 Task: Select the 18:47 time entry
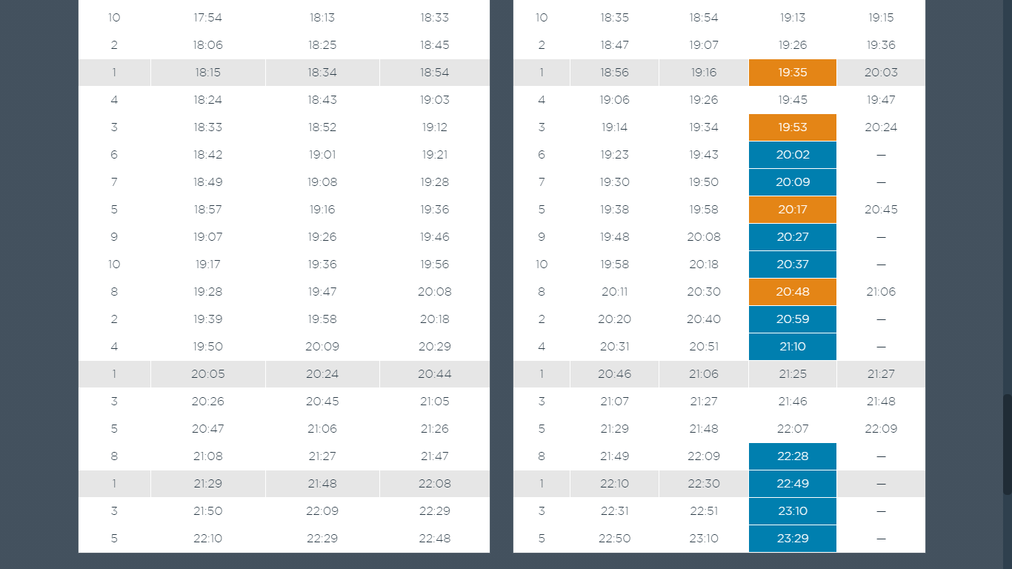tap(615, 45)
